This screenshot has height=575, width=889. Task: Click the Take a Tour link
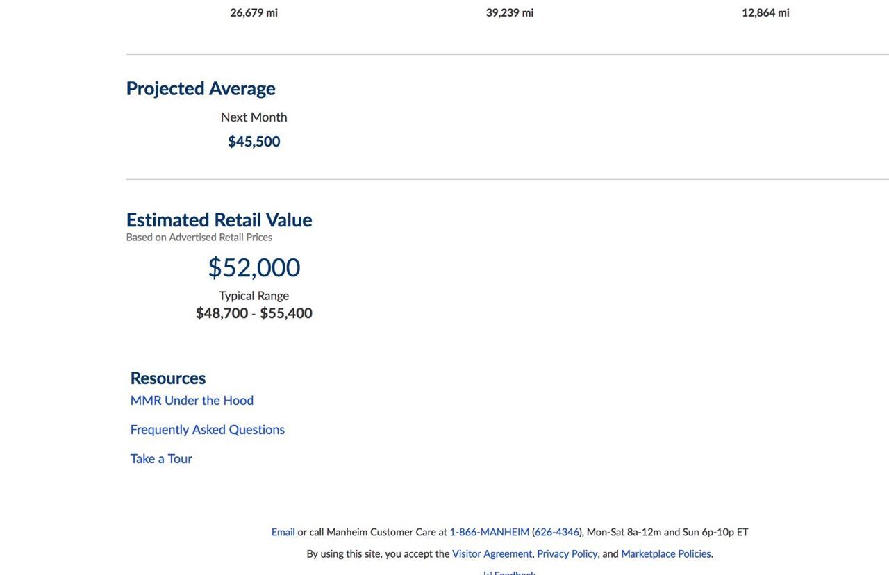pos(161,459)
